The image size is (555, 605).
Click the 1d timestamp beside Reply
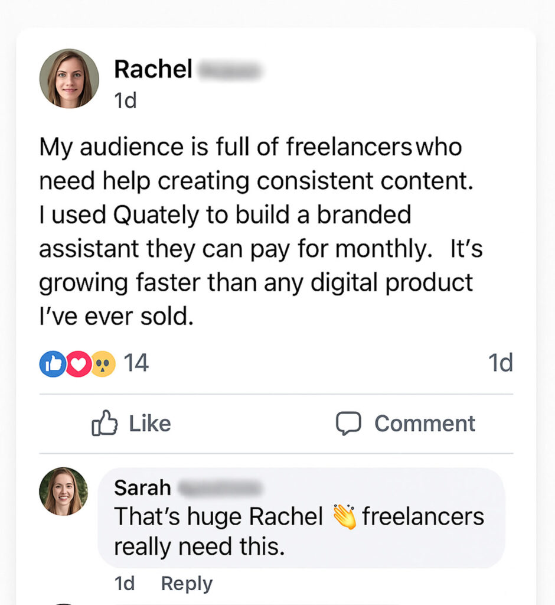coord(125,583)
